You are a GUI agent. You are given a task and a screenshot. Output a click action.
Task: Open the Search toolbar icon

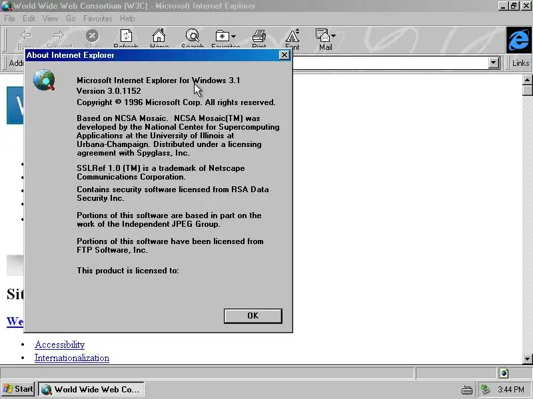pos(193,35)
